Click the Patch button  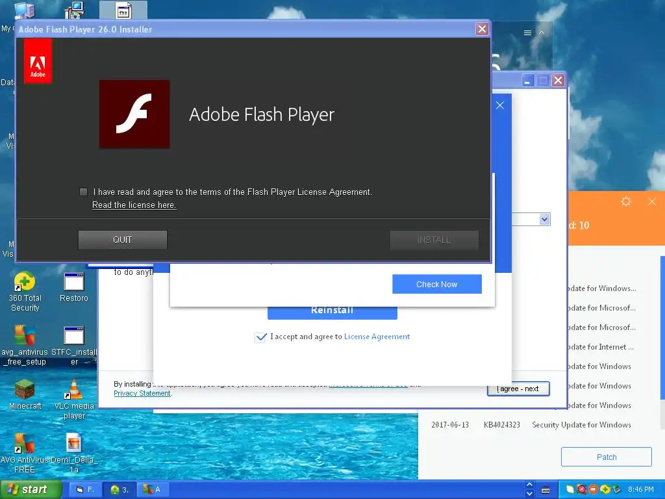607,457
